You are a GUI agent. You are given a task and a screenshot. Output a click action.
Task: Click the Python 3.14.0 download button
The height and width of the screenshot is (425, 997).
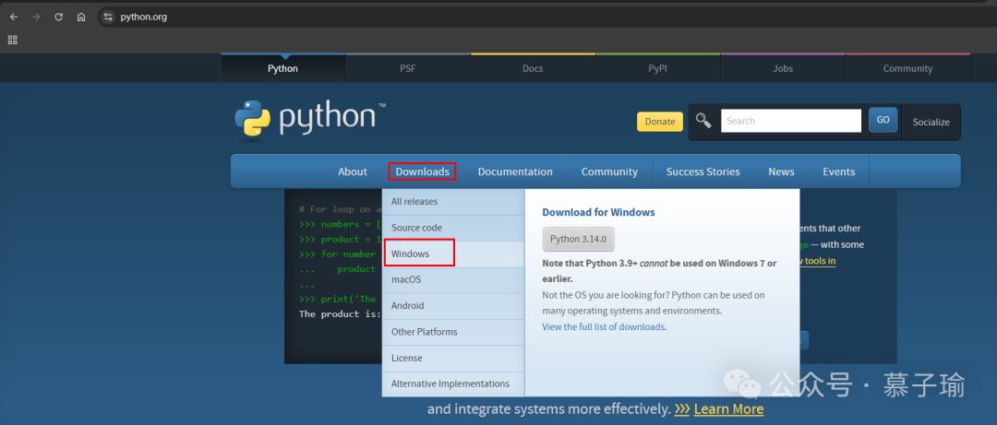tap(579, 239)
